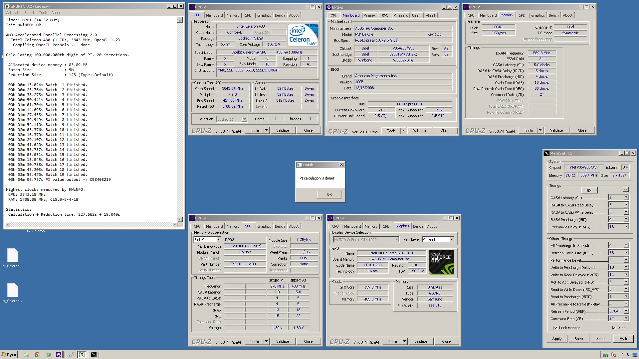Click Core Speed value 3843.04 MHz
Image resolution: width=639 pixels, height=359 pixels.
pos(233,88)
